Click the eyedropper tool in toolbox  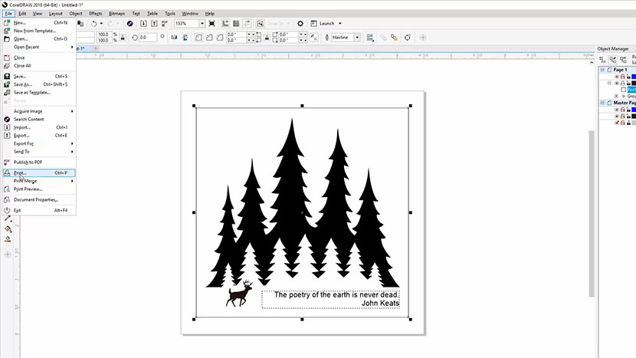coord(8,218)
